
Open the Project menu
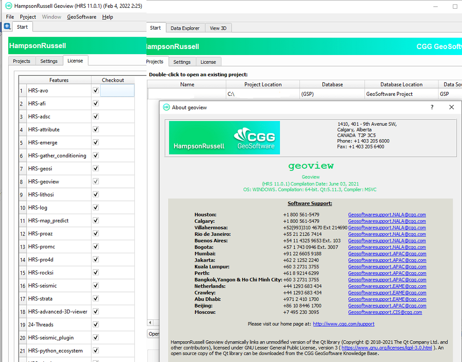pos(28,17)
